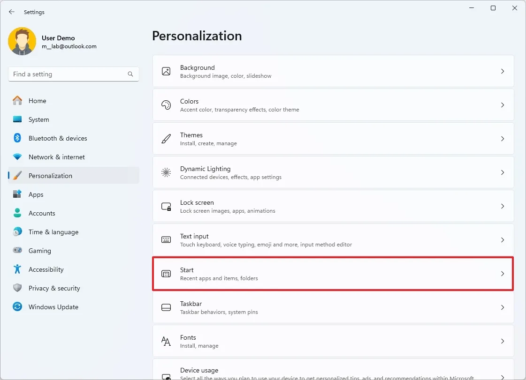Screen dimensions: 526x380
Task: Select Lock screen settings
Action: point(333,206)
